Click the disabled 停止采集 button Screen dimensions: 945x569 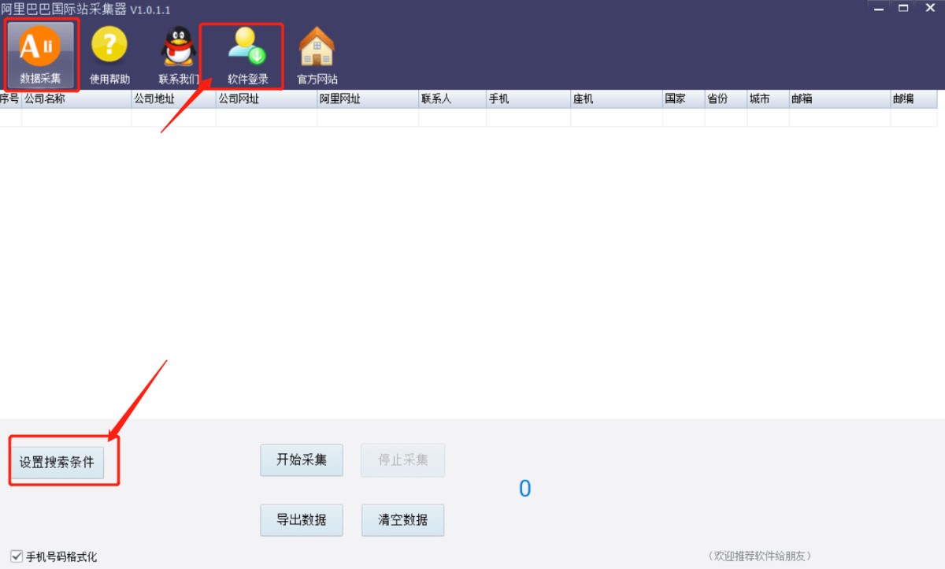[x=403, y=460]
